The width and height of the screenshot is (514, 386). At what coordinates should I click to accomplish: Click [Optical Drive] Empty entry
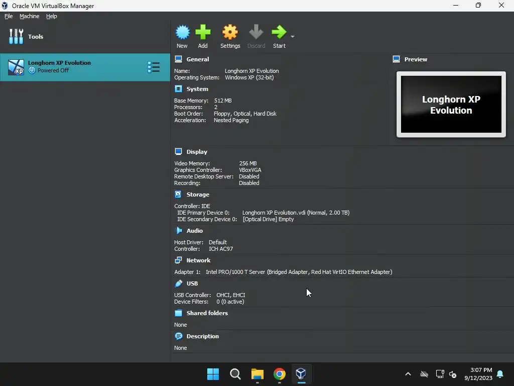(x=268, y=219)
